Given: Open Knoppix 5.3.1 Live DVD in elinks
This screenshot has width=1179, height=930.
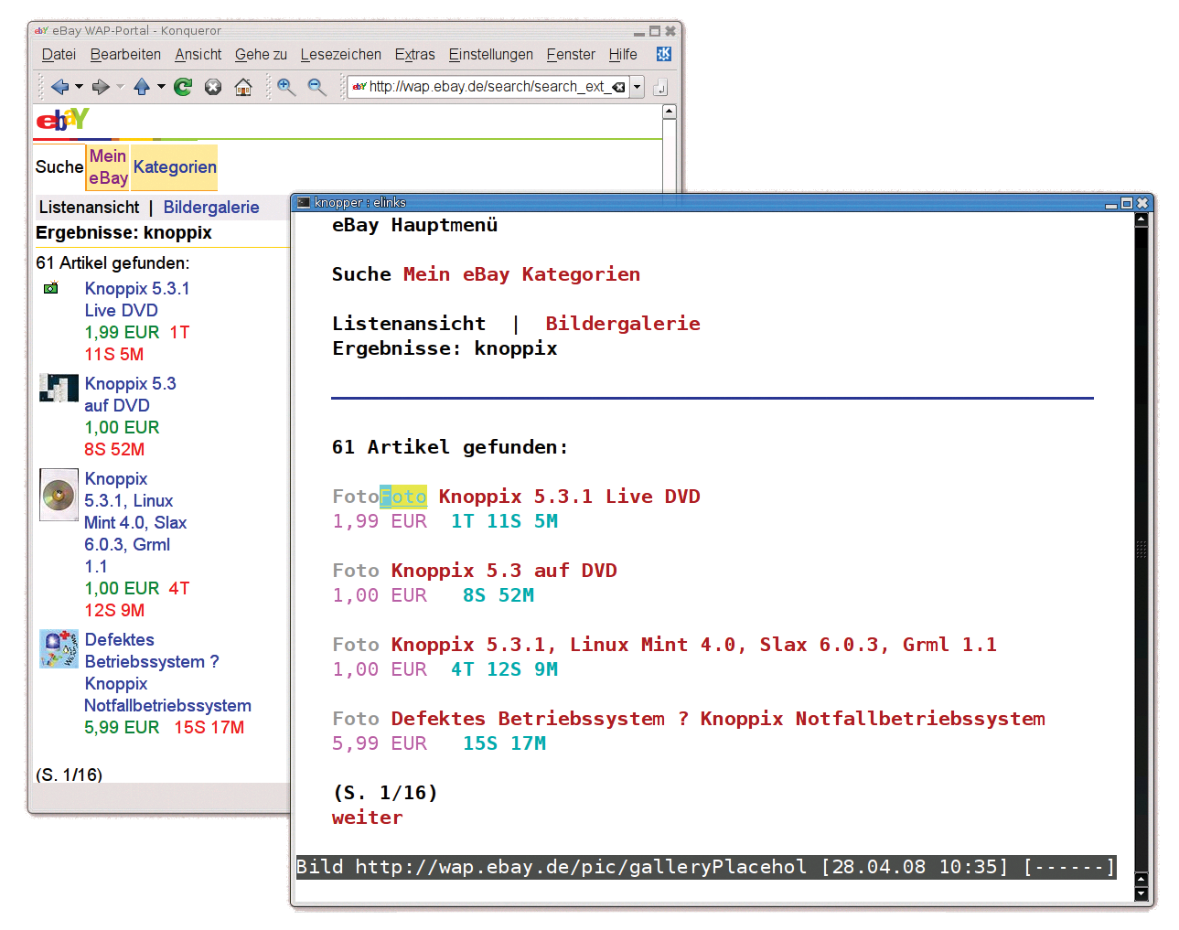Looking at the screenshot, I should [x=570, y=497].
